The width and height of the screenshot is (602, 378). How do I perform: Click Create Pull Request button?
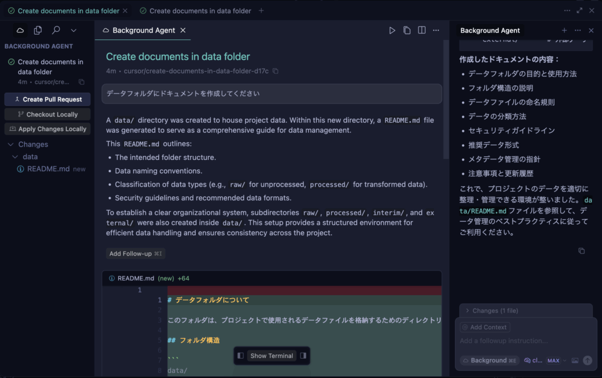[x=48, y=99]
